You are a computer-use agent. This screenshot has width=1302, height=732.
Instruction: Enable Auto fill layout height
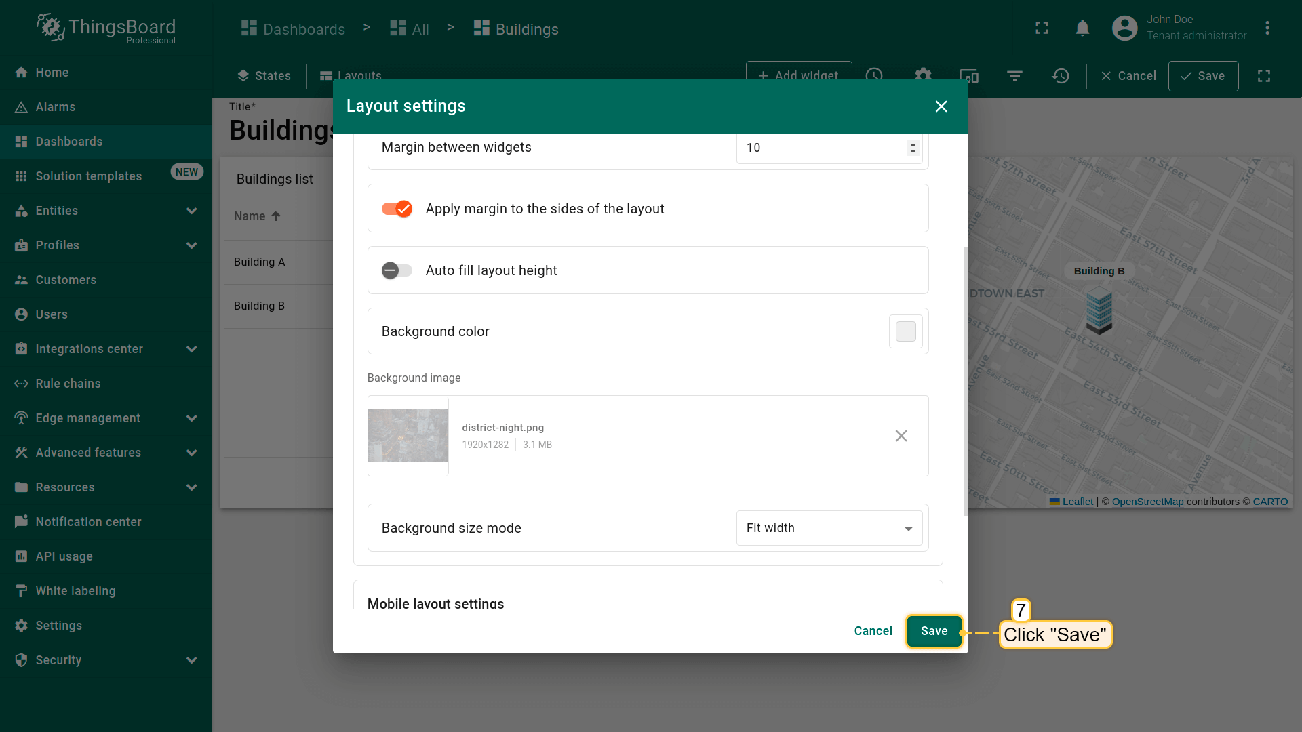[397, 270]
